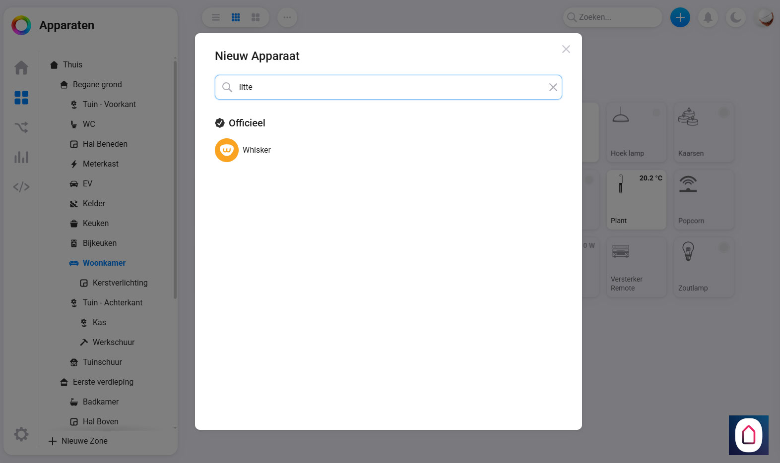Select the Tuin - Achterkant zone

coord(113,303)
